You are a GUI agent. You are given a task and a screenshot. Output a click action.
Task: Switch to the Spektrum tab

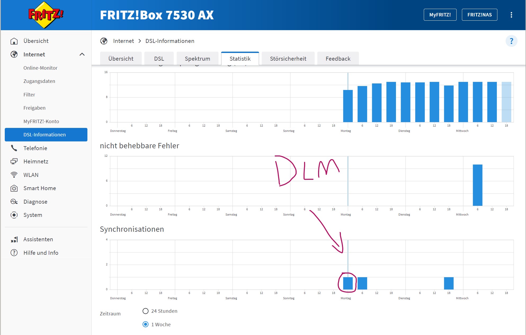point(197,59)
